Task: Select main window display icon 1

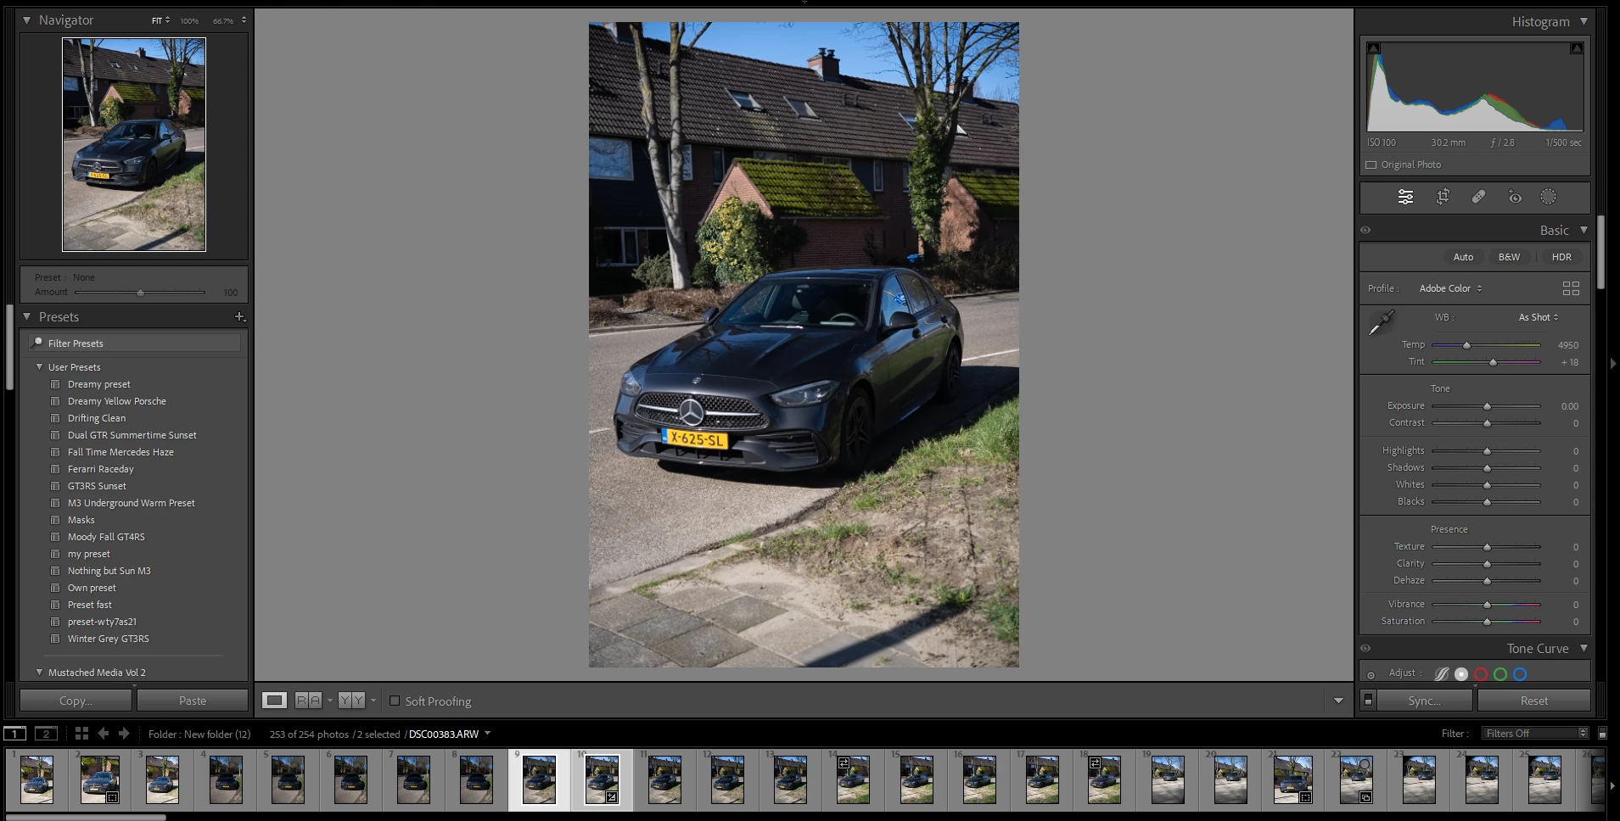Action: (x=14, y=734)
